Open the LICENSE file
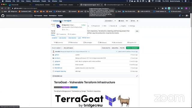 (57, 65)
